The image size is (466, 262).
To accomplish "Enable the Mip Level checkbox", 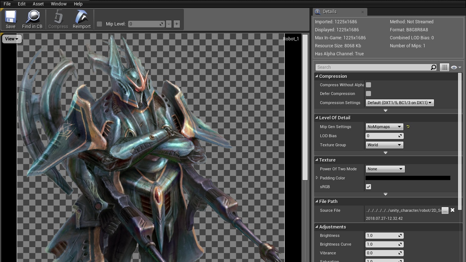I will [99, 24].
